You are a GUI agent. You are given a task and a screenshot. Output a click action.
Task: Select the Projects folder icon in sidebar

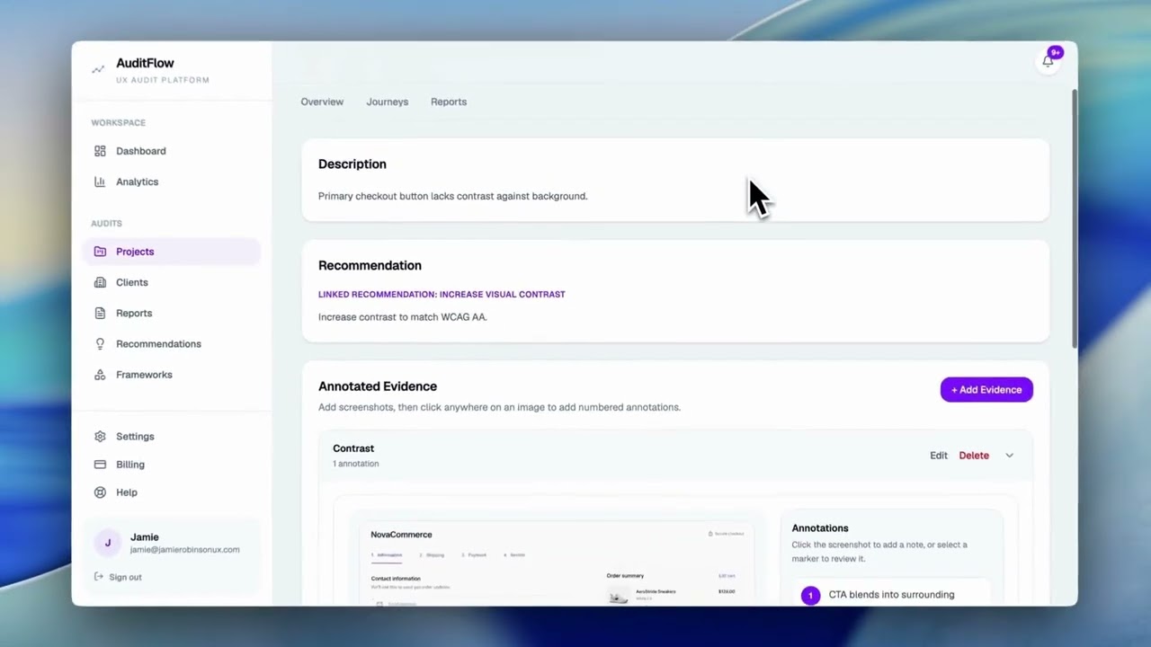click(x=100, y=252)
